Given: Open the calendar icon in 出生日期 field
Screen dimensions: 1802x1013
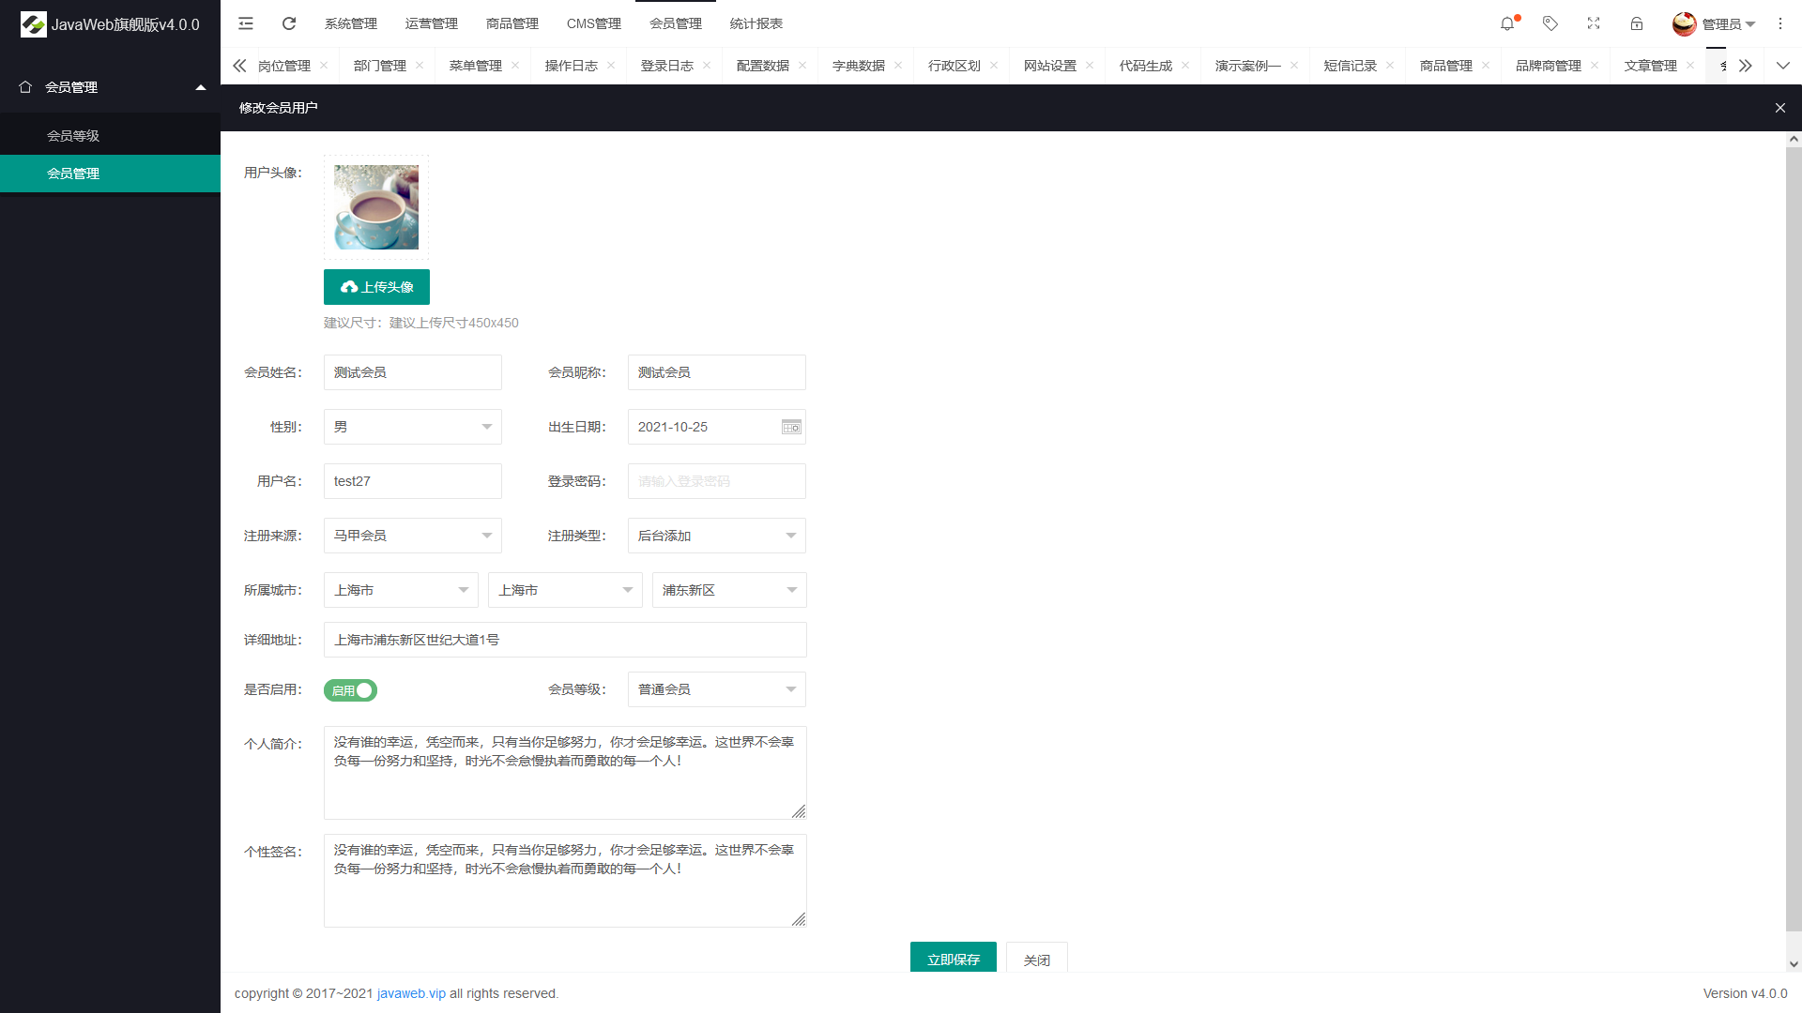Looking at the screenshot, I should (791, 427).
